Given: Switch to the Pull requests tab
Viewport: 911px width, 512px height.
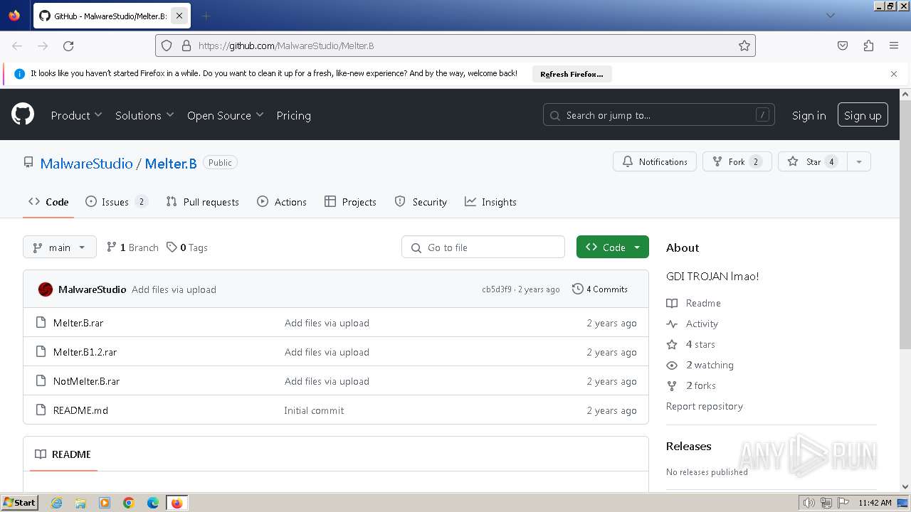Looking at the screenshot, I should 202,202.
